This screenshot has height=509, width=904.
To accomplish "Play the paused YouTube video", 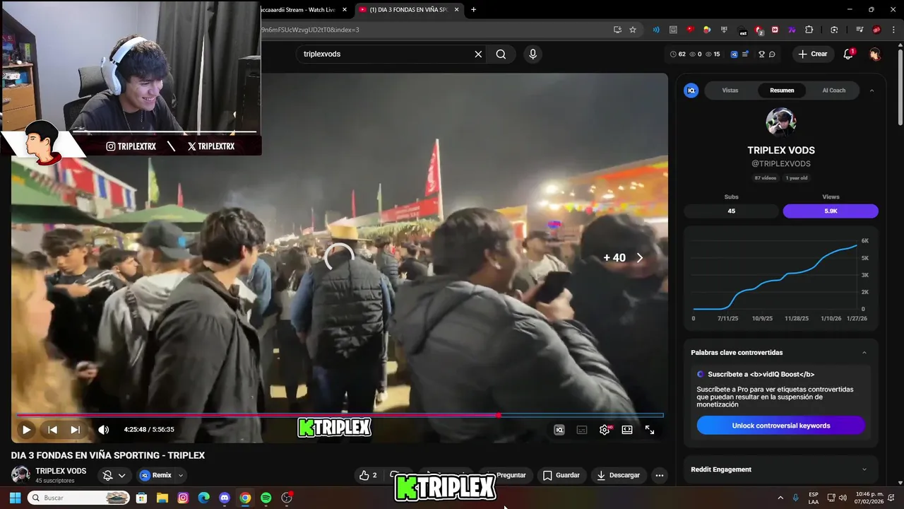I will coord(26,429).
